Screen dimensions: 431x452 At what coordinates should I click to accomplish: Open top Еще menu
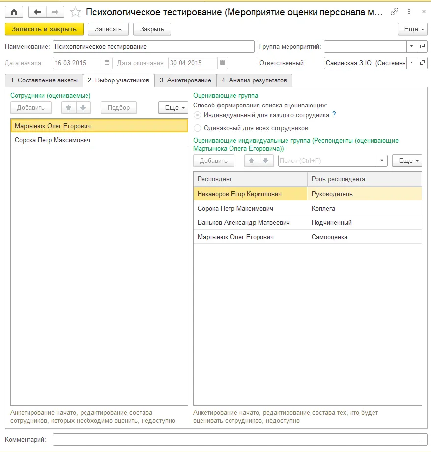[x=412, y=29]
